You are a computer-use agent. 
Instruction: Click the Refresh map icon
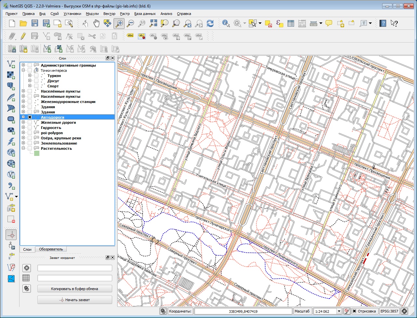pyautogui.click(x=210, y=23)
